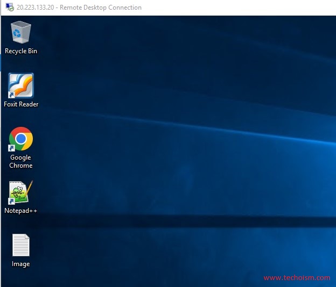Screen dimensions: 336x287
Task: Click the "Foxit Reader" label text
Action: 21,104
